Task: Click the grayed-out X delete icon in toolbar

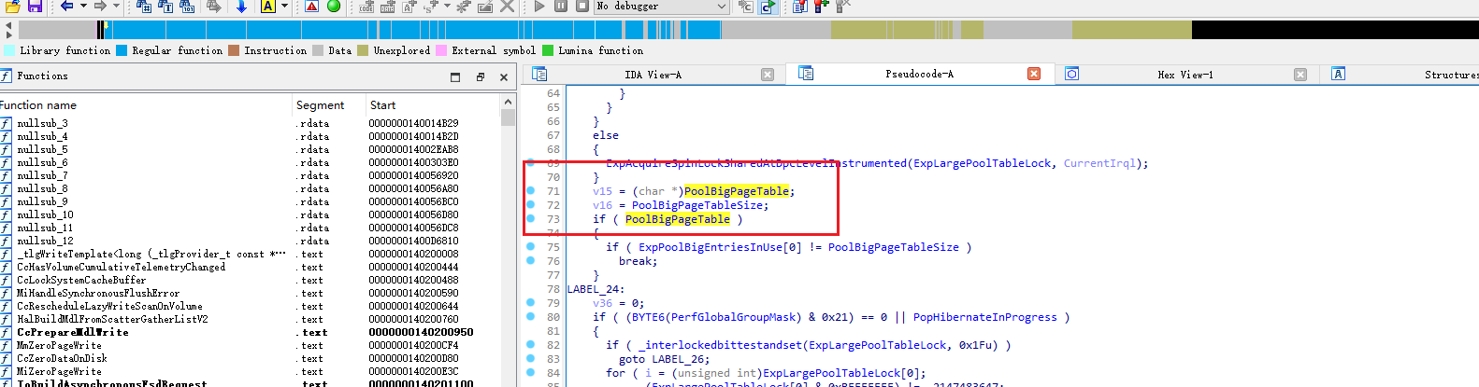Action: coord(507,7)
